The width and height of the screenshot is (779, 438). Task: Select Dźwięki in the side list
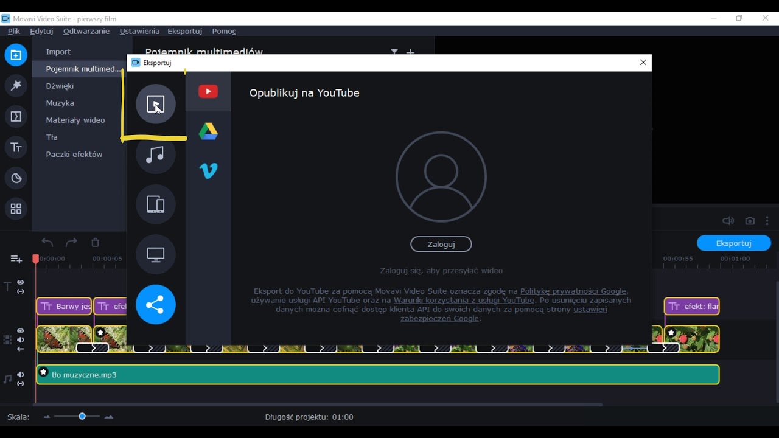pos(60,86)
